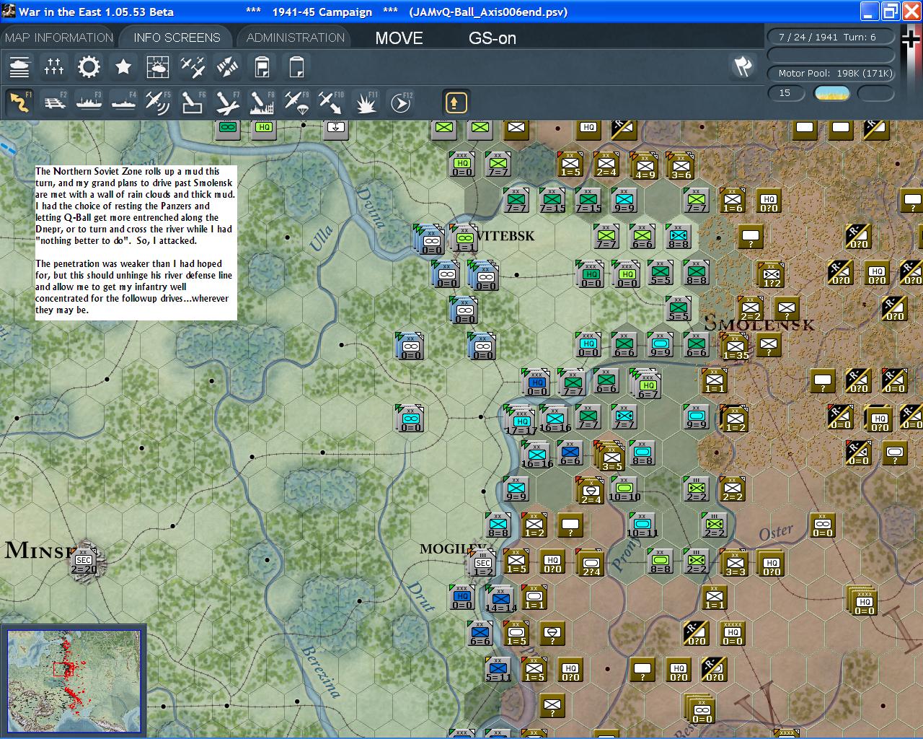Select the SEC 2=20 unit at Minsk
Image resolution: width=923 pixels, height=739 pixels.
[x=84, y=560]
